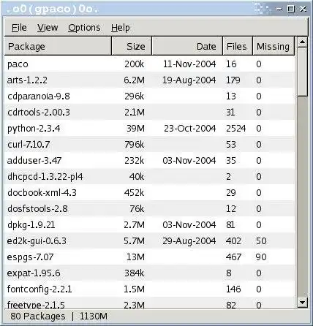This screenshot has width=313, height=326.
Task: Select the curl-7.10.7 package
Action: click(x=149, y=144)
